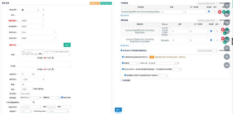Viewport: 233px width, 114px height.
Task: Click the green 选择 product button
Action: [x=67, y=45]
